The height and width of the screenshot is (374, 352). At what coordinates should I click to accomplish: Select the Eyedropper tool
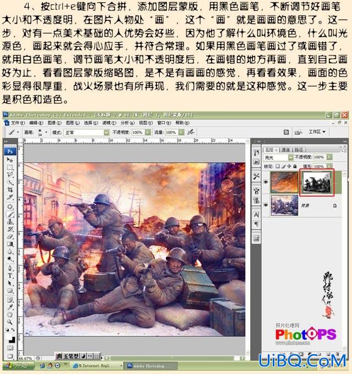10,307
